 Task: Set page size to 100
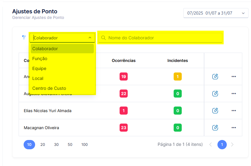tap(84, 145)
